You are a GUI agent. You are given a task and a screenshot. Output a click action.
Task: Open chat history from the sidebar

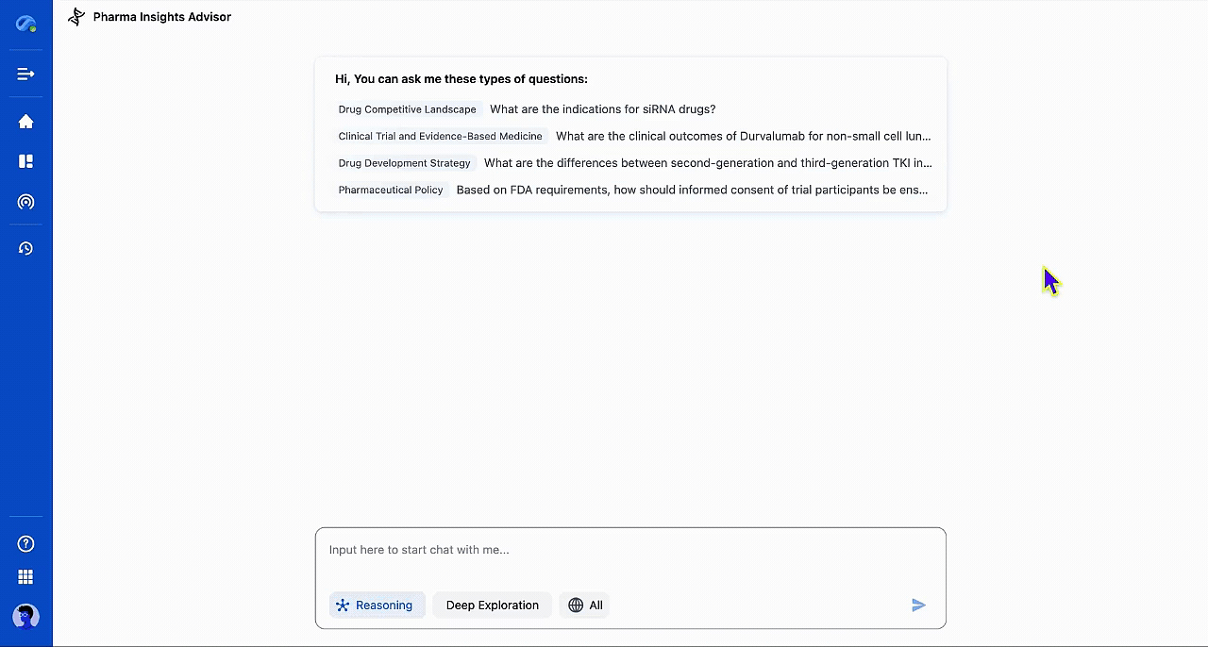coord(25,249)
